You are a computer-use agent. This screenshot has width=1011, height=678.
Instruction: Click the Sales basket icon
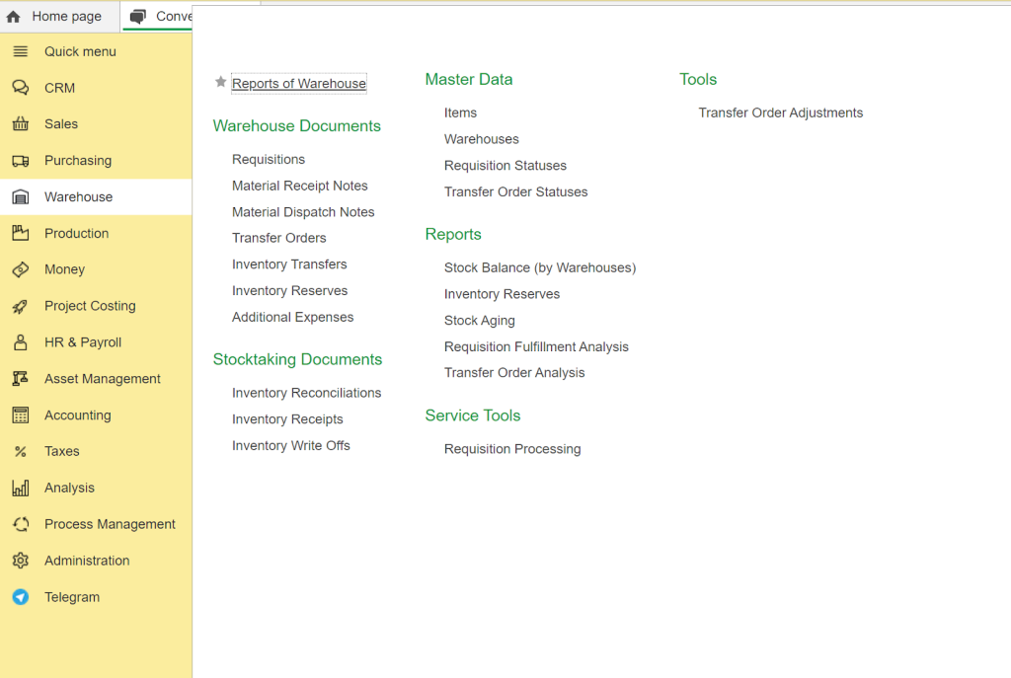coord(21,123)
